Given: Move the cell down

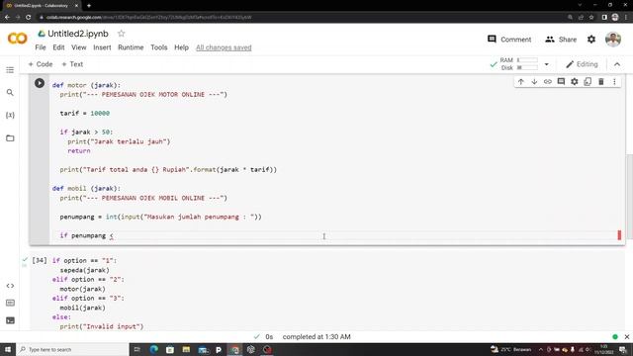Looking at the screenshot, I should 534,82.
